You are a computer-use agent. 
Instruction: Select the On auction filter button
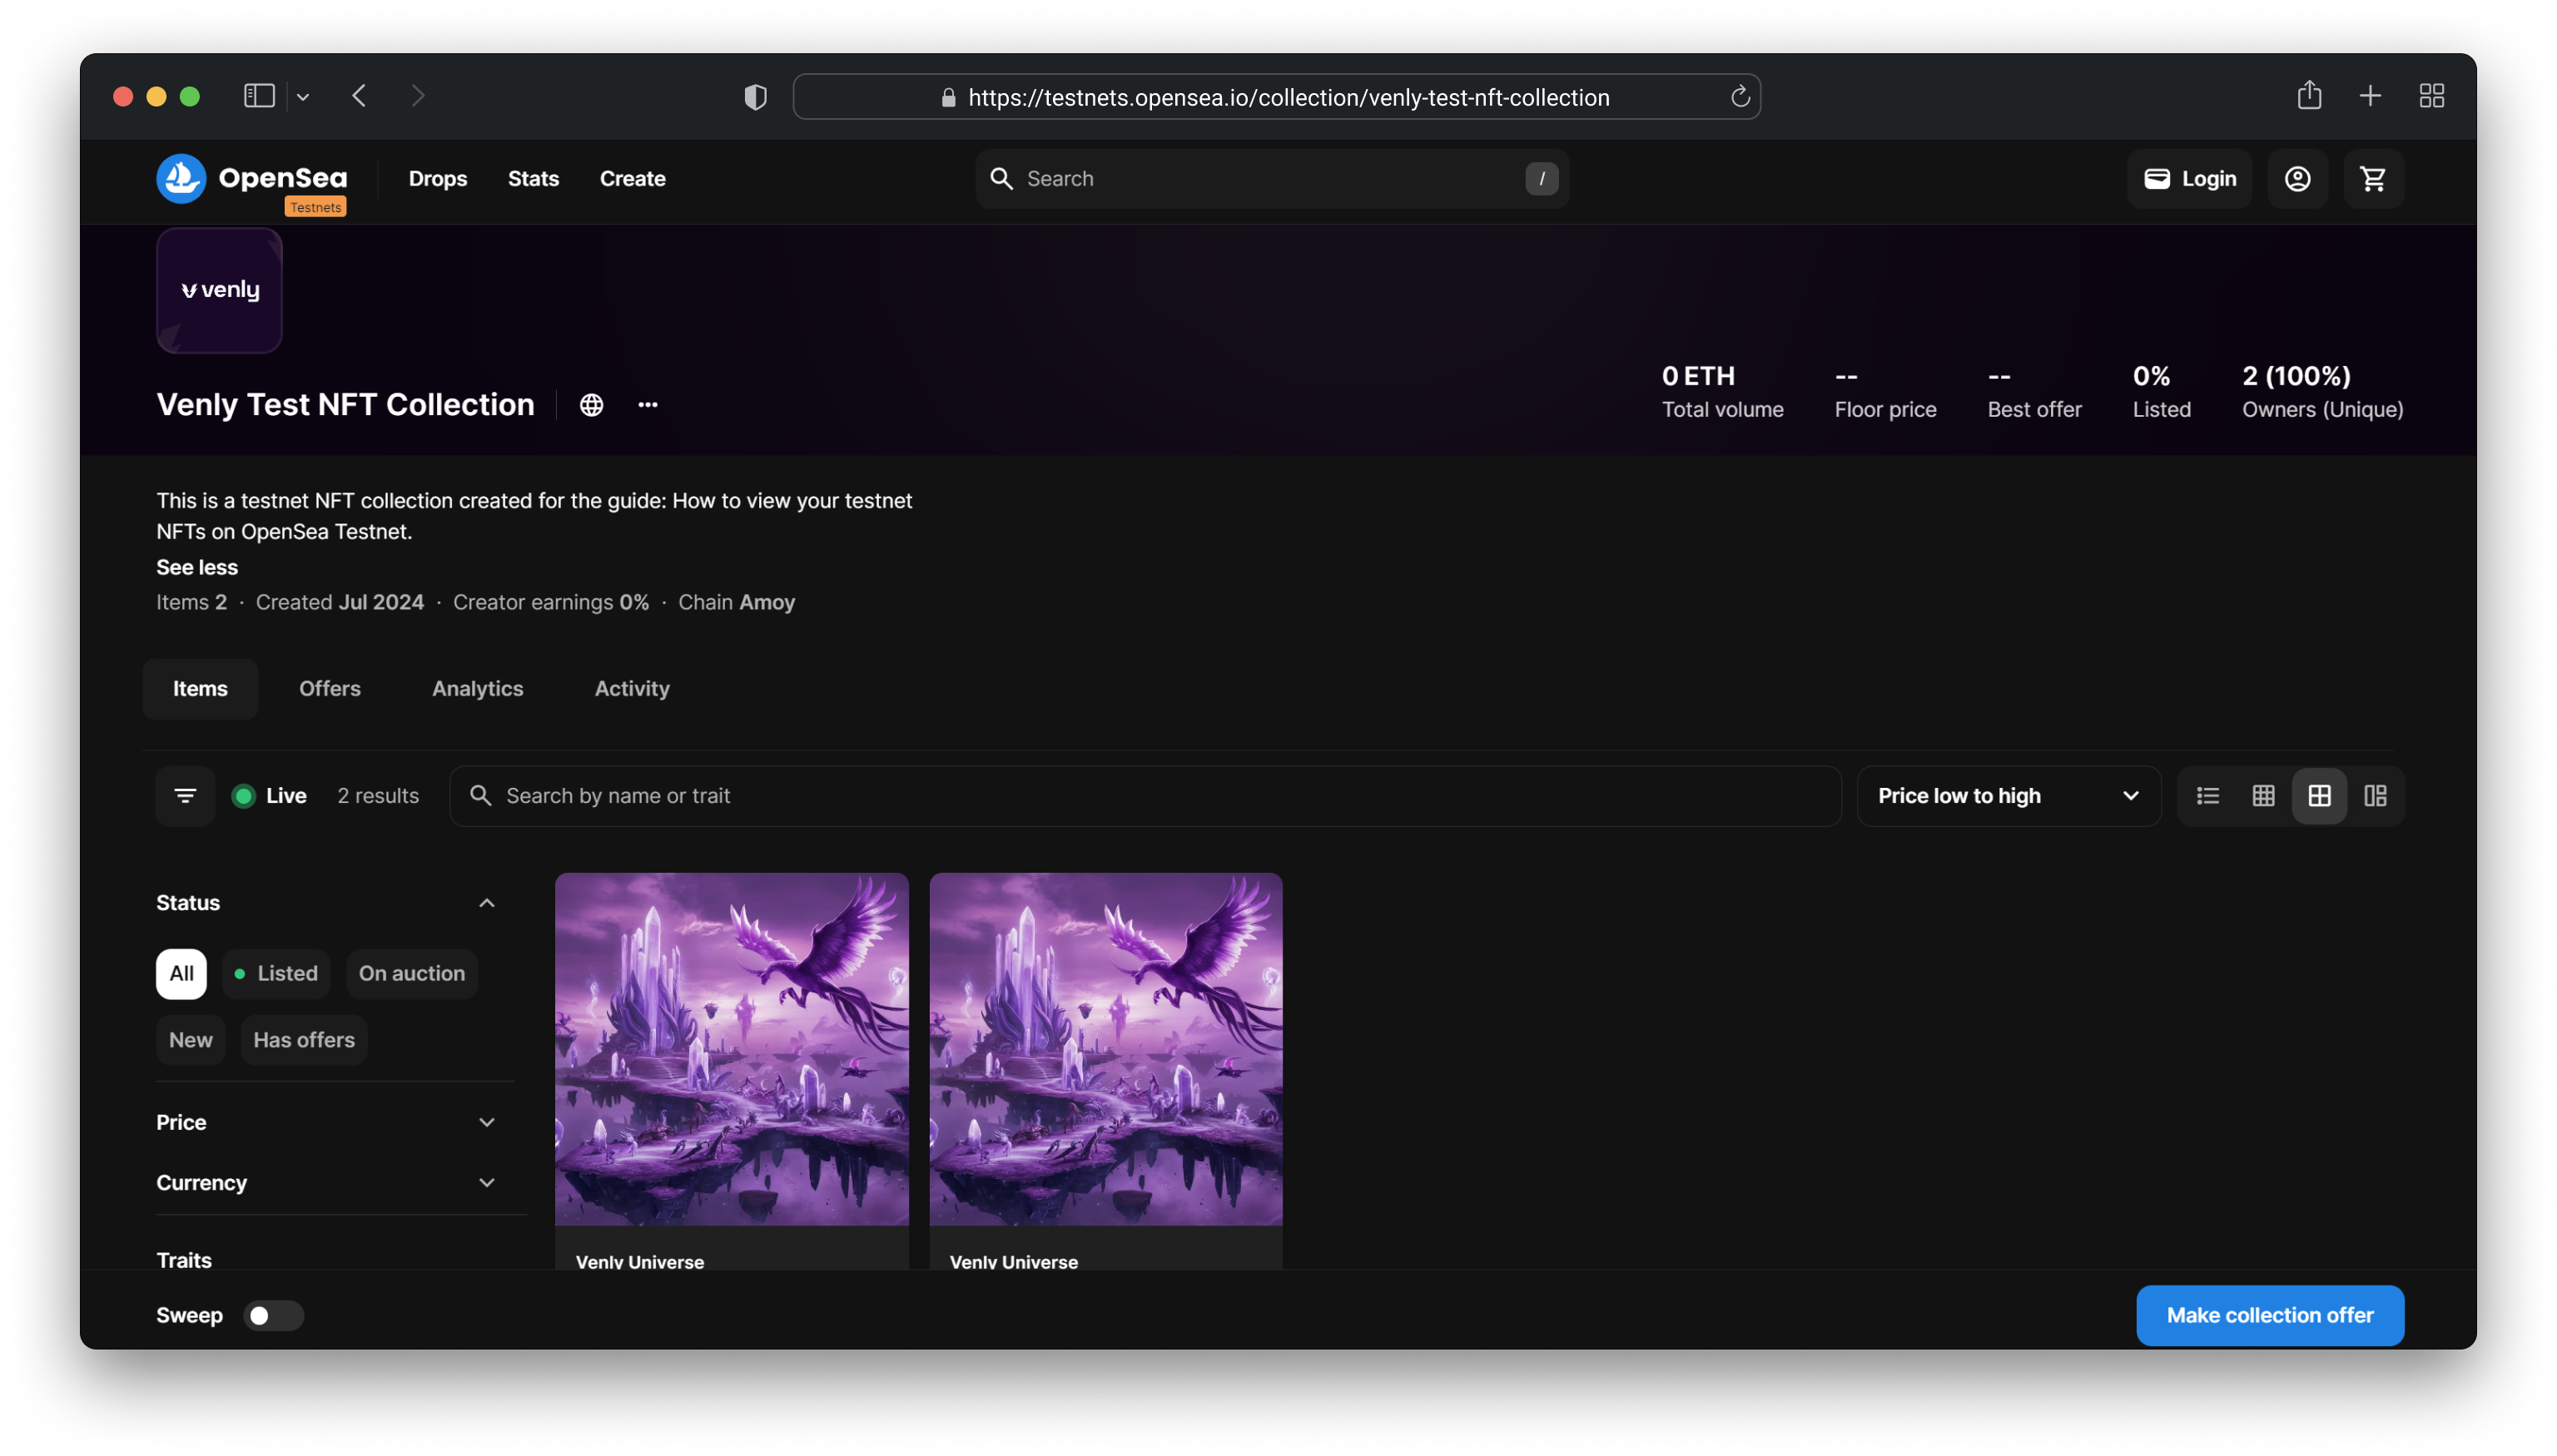411,973
